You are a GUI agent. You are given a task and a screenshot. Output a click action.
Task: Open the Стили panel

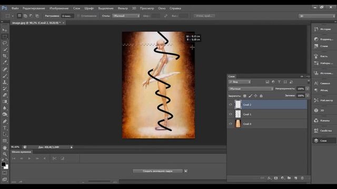pos(324,46)
